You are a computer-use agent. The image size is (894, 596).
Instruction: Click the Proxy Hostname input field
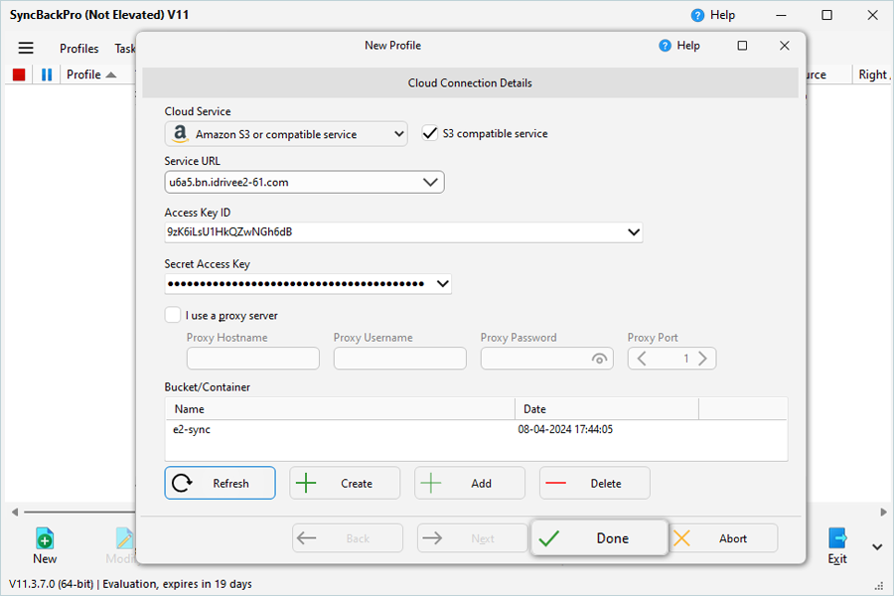point(253,359)
